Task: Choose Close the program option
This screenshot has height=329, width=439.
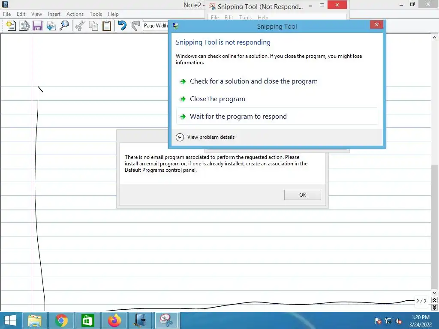Action: coord(277,99)
